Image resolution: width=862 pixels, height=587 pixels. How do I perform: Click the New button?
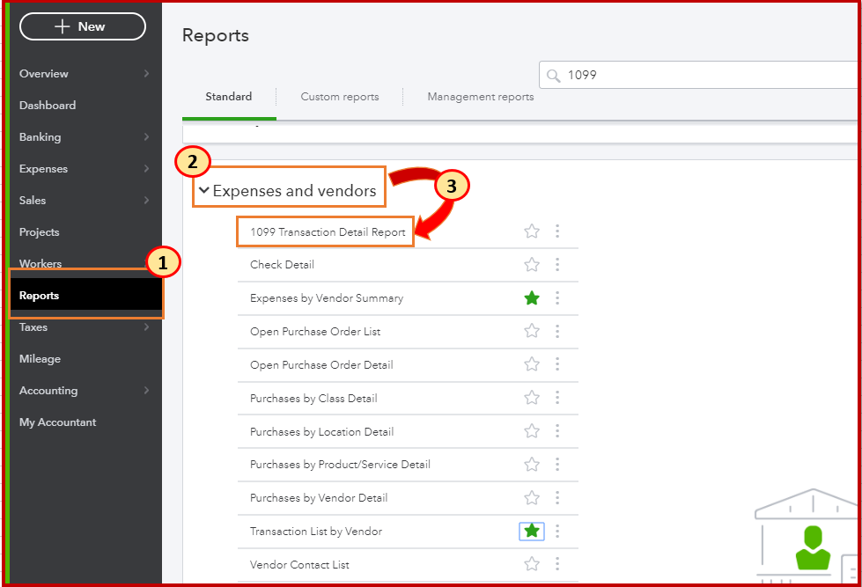[x=83, y=26]
